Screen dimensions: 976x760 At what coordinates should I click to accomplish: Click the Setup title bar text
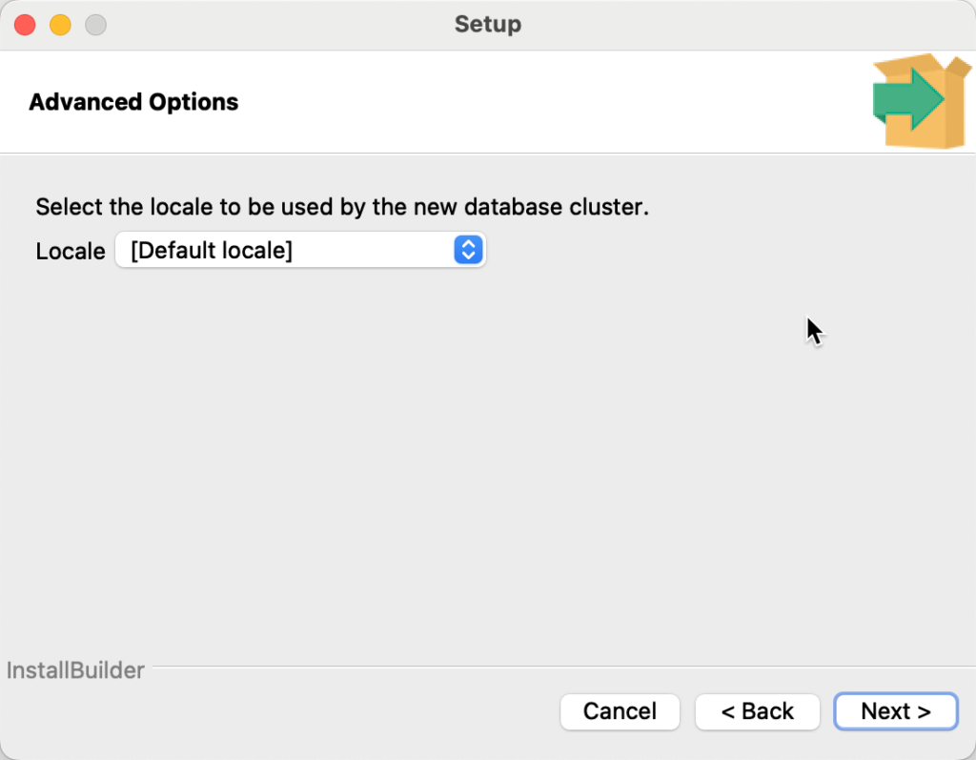pos(488,25)
